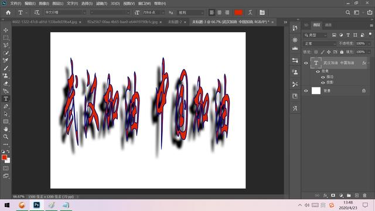Select the Pen tool
Image resolution: width=375 pixels, height=211 pixels.
pyautogui.click(x=6, y=107)
